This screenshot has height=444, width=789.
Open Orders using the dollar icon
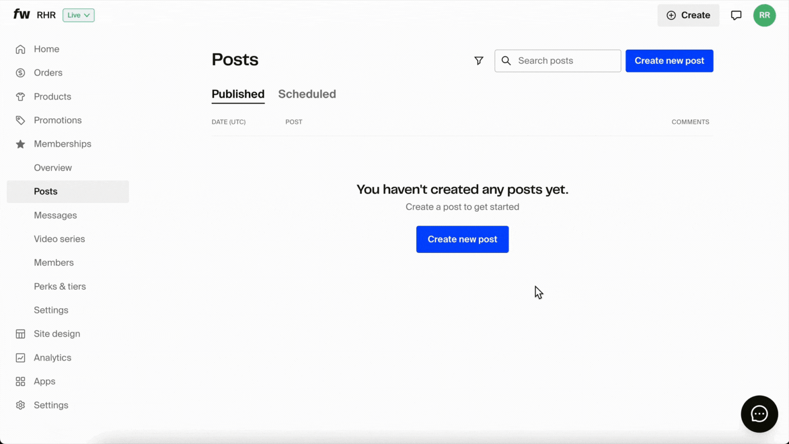pyautogui.click(x=21, y=72)
